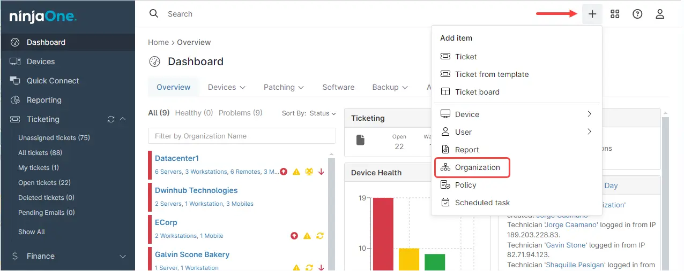Click the red alert icon on Datacenter1 row
Image resolution: width=684 pixels, height=271 pixels.
pos(284,172)
